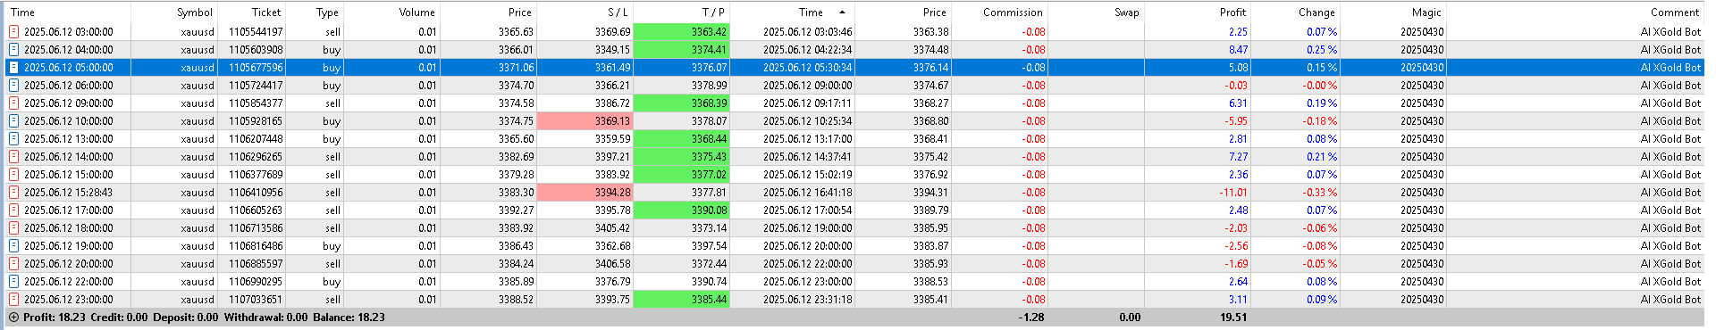Click the change value 0.25 %
1716x330 pixels.
pyautogui.click(x=1322, y=50)
